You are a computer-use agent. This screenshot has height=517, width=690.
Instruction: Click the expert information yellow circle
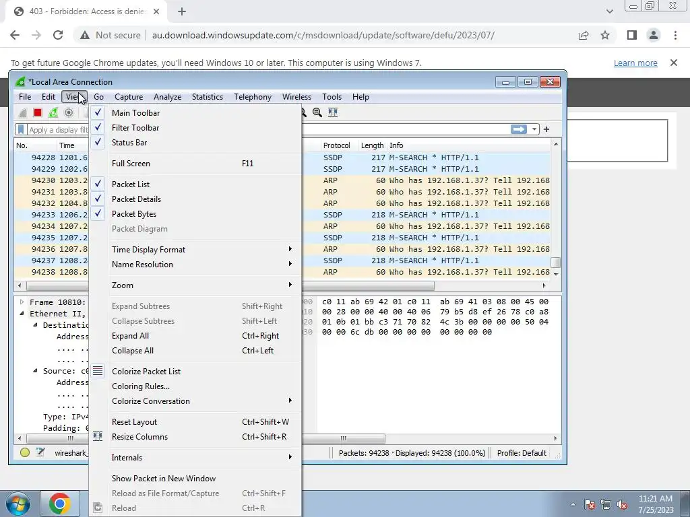(x=25, y=452)
